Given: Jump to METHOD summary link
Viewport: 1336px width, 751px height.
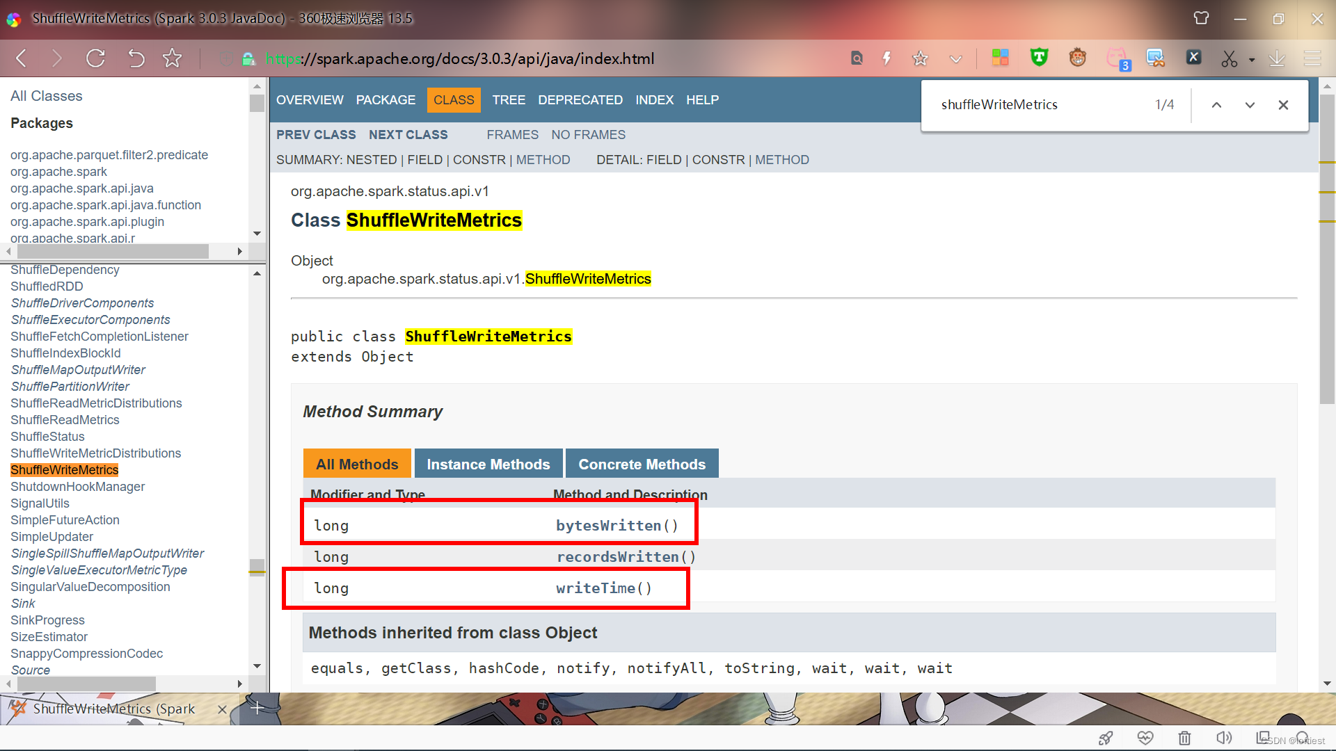Looking at the screenshot, I should (543, 160).
